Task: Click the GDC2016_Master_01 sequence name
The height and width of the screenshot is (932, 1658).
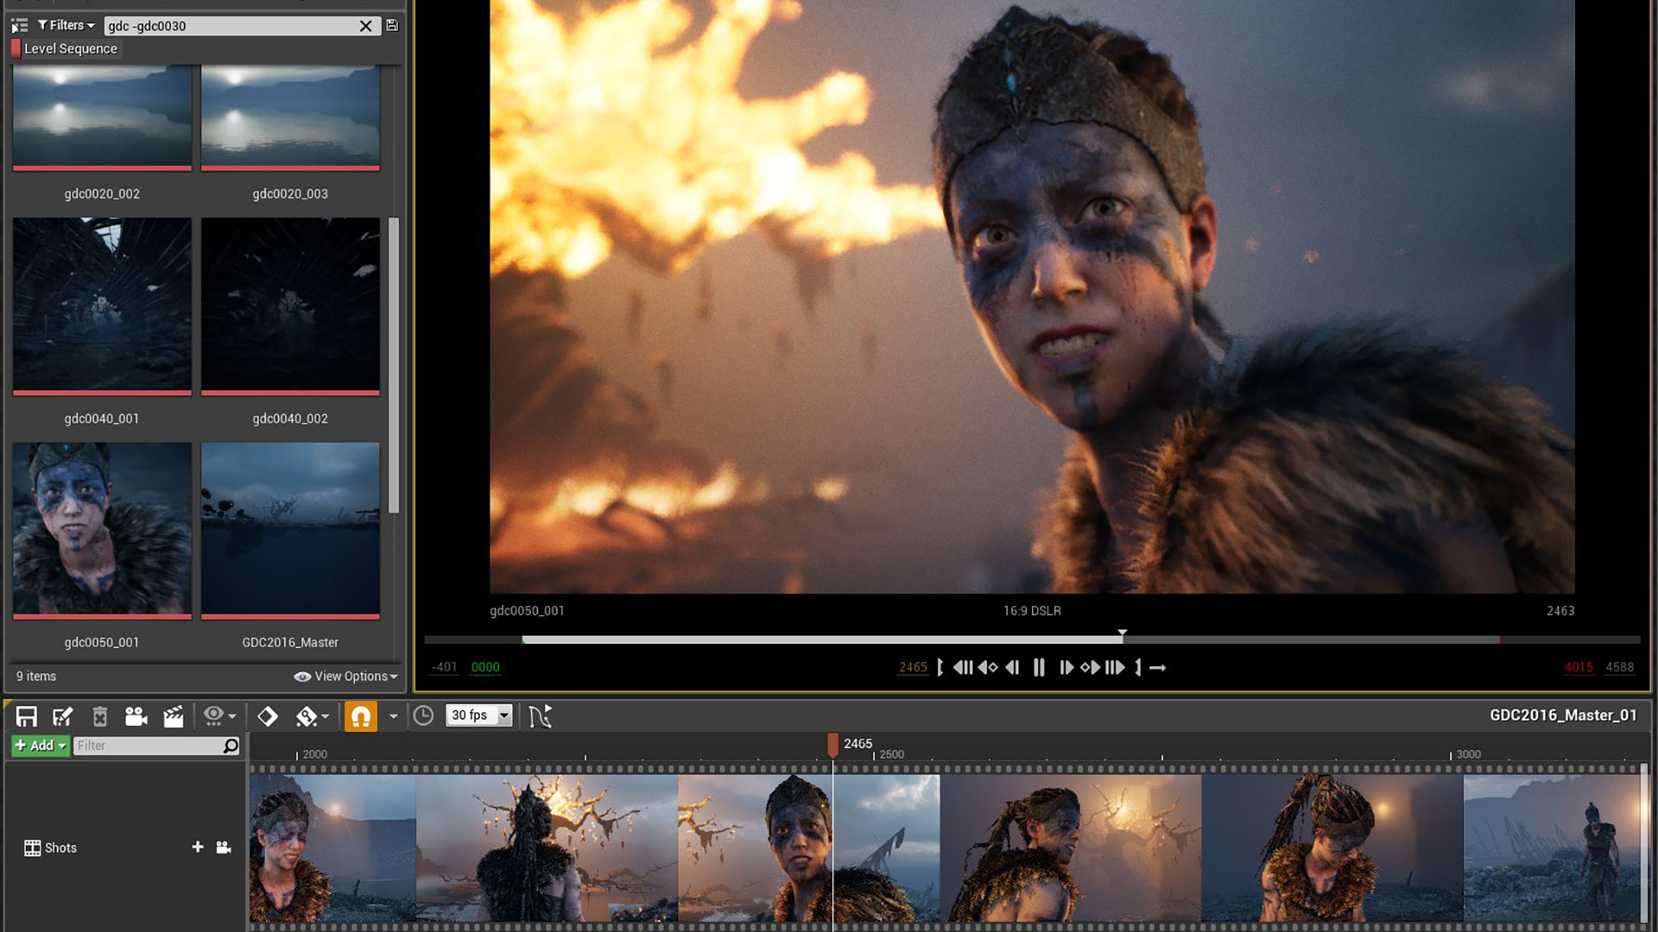Action: pos(1563,715)
